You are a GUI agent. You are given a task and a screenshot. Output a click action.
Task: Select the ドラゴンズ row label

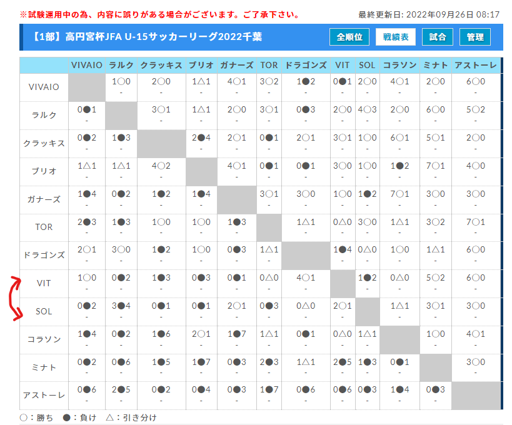44,255
